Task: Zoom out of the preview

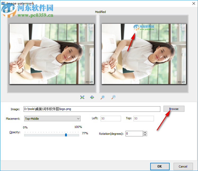Action: pos(113,97)
